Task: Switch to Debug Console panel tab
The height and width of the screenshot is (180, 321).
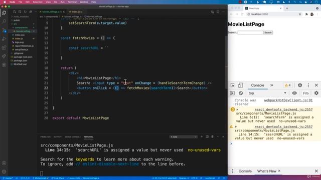Action: coord(72,136)
